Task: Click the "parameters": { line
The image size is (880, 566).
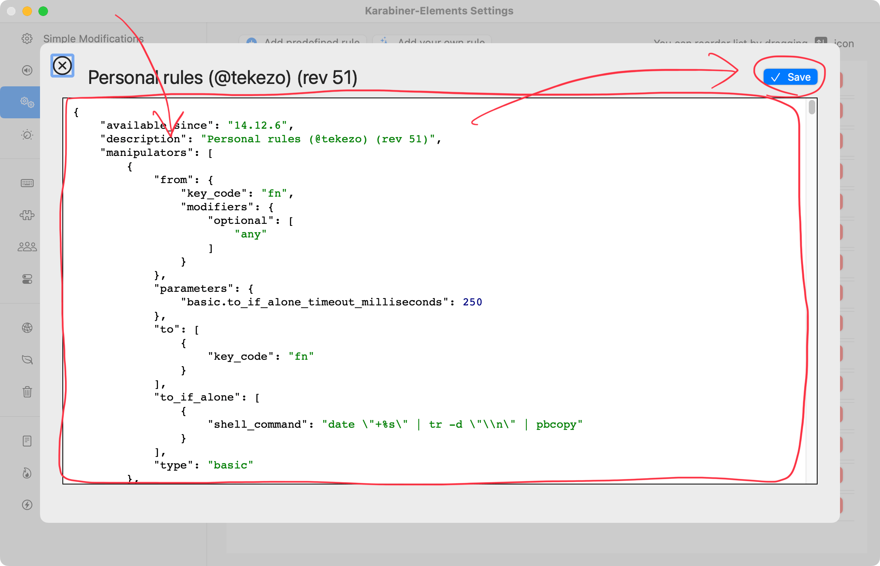Action: [204, 289]
